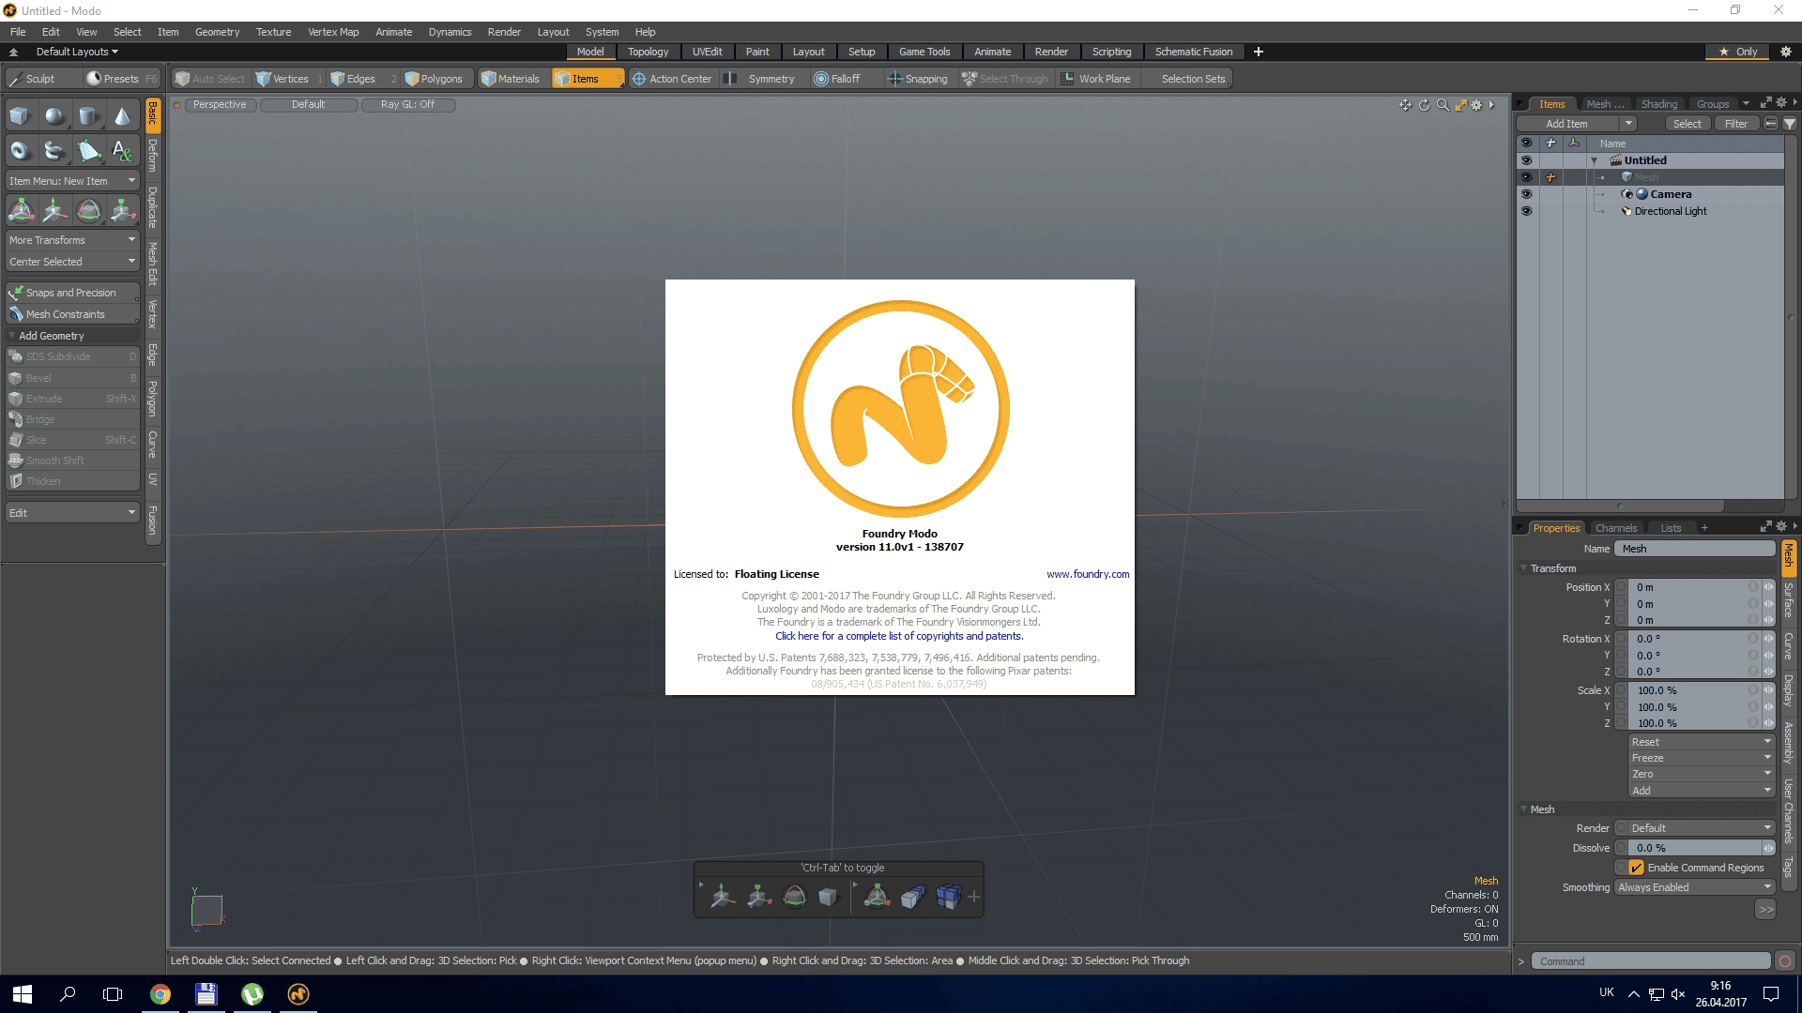Screen dimensions: 1802x1013
Task: Switch to the UVEdit layout tab
Action: point(707,52)
